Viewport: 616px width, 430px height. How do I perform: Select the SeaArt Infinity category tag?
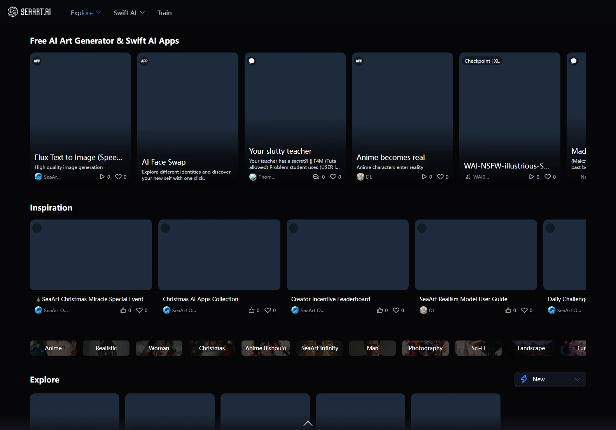point(320,348)
